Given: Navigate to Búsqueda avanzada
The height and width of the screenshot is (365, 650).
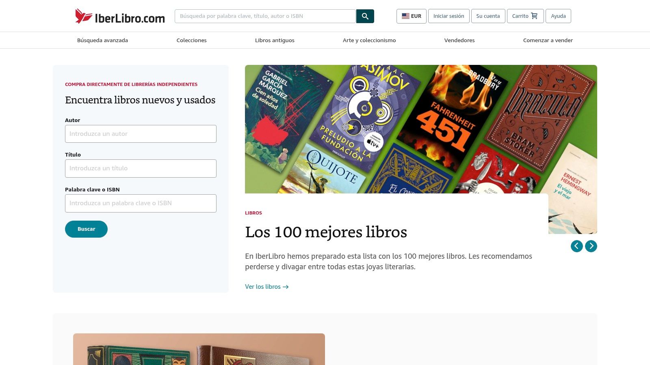Looking at the screenshot, I should coord(102,40).
